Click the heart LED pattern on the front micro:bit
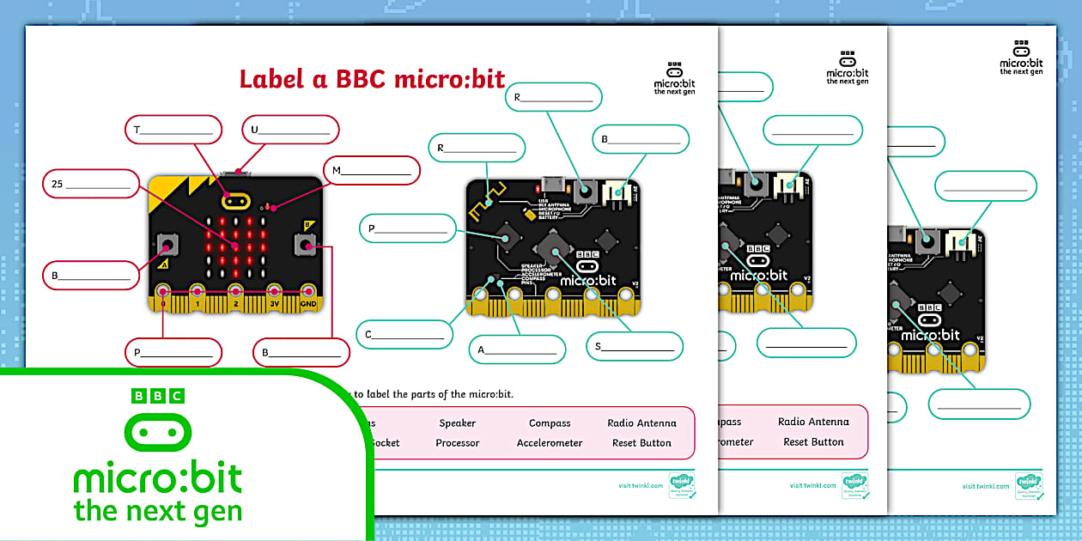 click(x=235, y=246)
